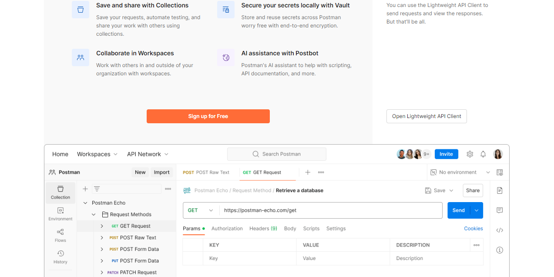Collapse the Postman Echo collection
554x277 pixels.
pyautogui.click(x=85, y=203)
